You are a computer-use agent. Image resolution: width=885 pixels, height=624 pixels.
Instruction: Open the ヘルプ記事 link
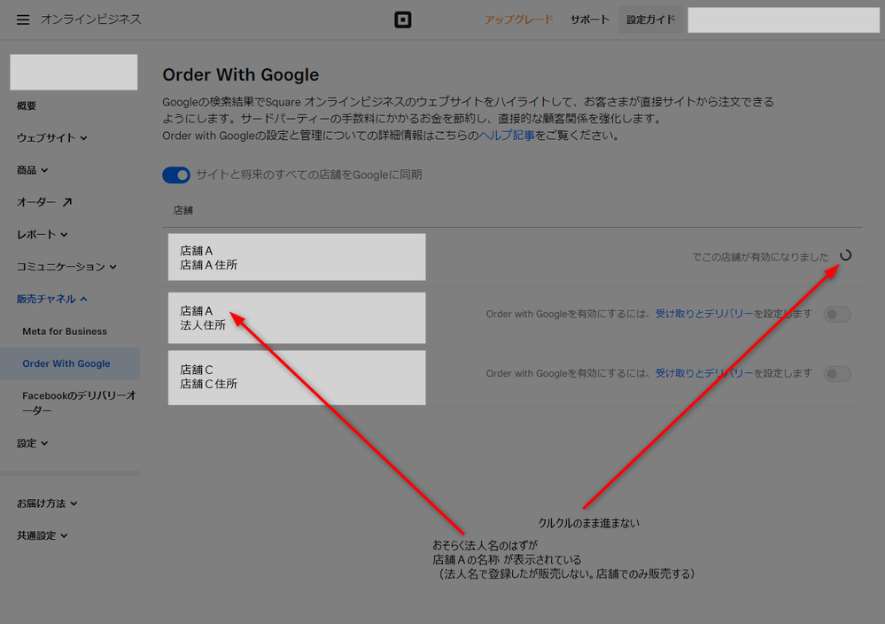pos(507,136)
